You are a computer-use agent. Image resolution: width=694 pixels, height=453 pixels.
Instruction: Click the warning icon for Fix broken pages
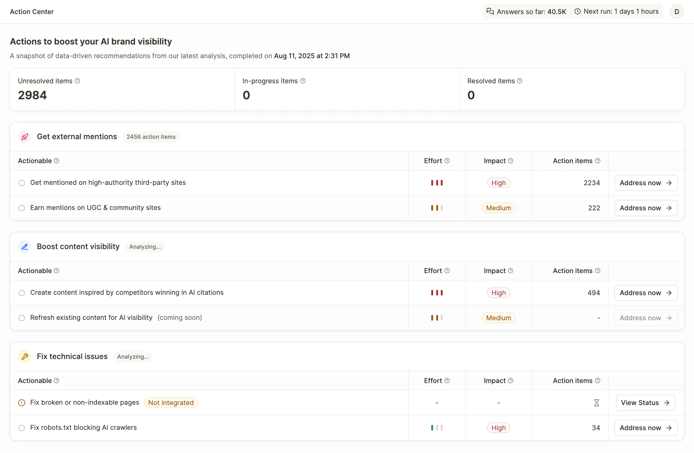coord(22,403)
